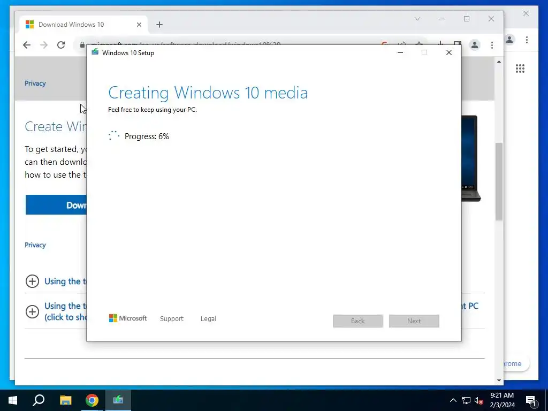The image size is (548, 411).
Task: Expand the 'click to sho' section
Action: coord(32,311)
